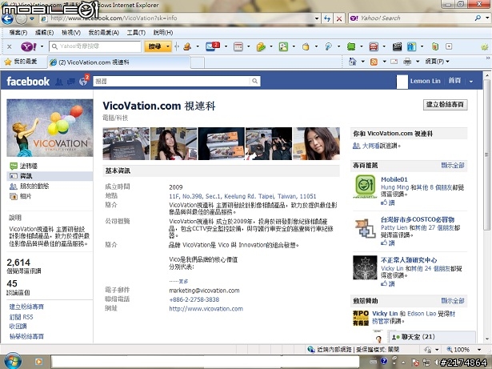Open the Facebook account dropdown arrow
Screen dimensions: 492x369
pos(471,82)
